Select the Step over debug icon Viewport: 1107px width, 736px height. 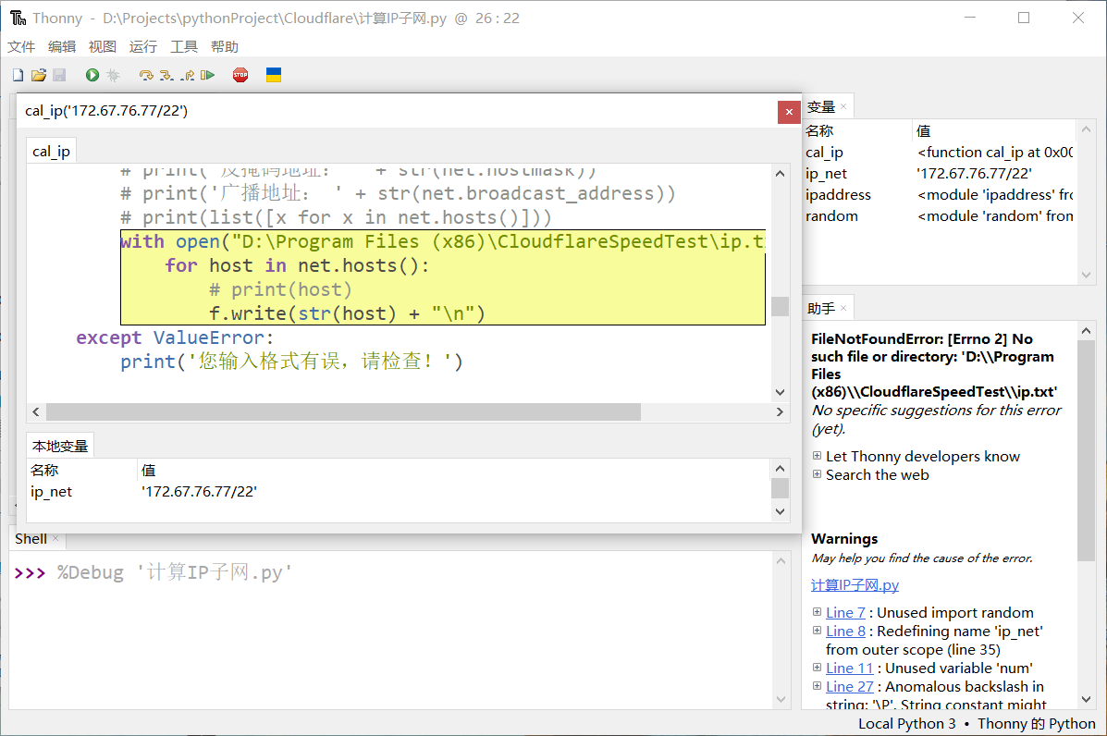(x=146, y=75)
